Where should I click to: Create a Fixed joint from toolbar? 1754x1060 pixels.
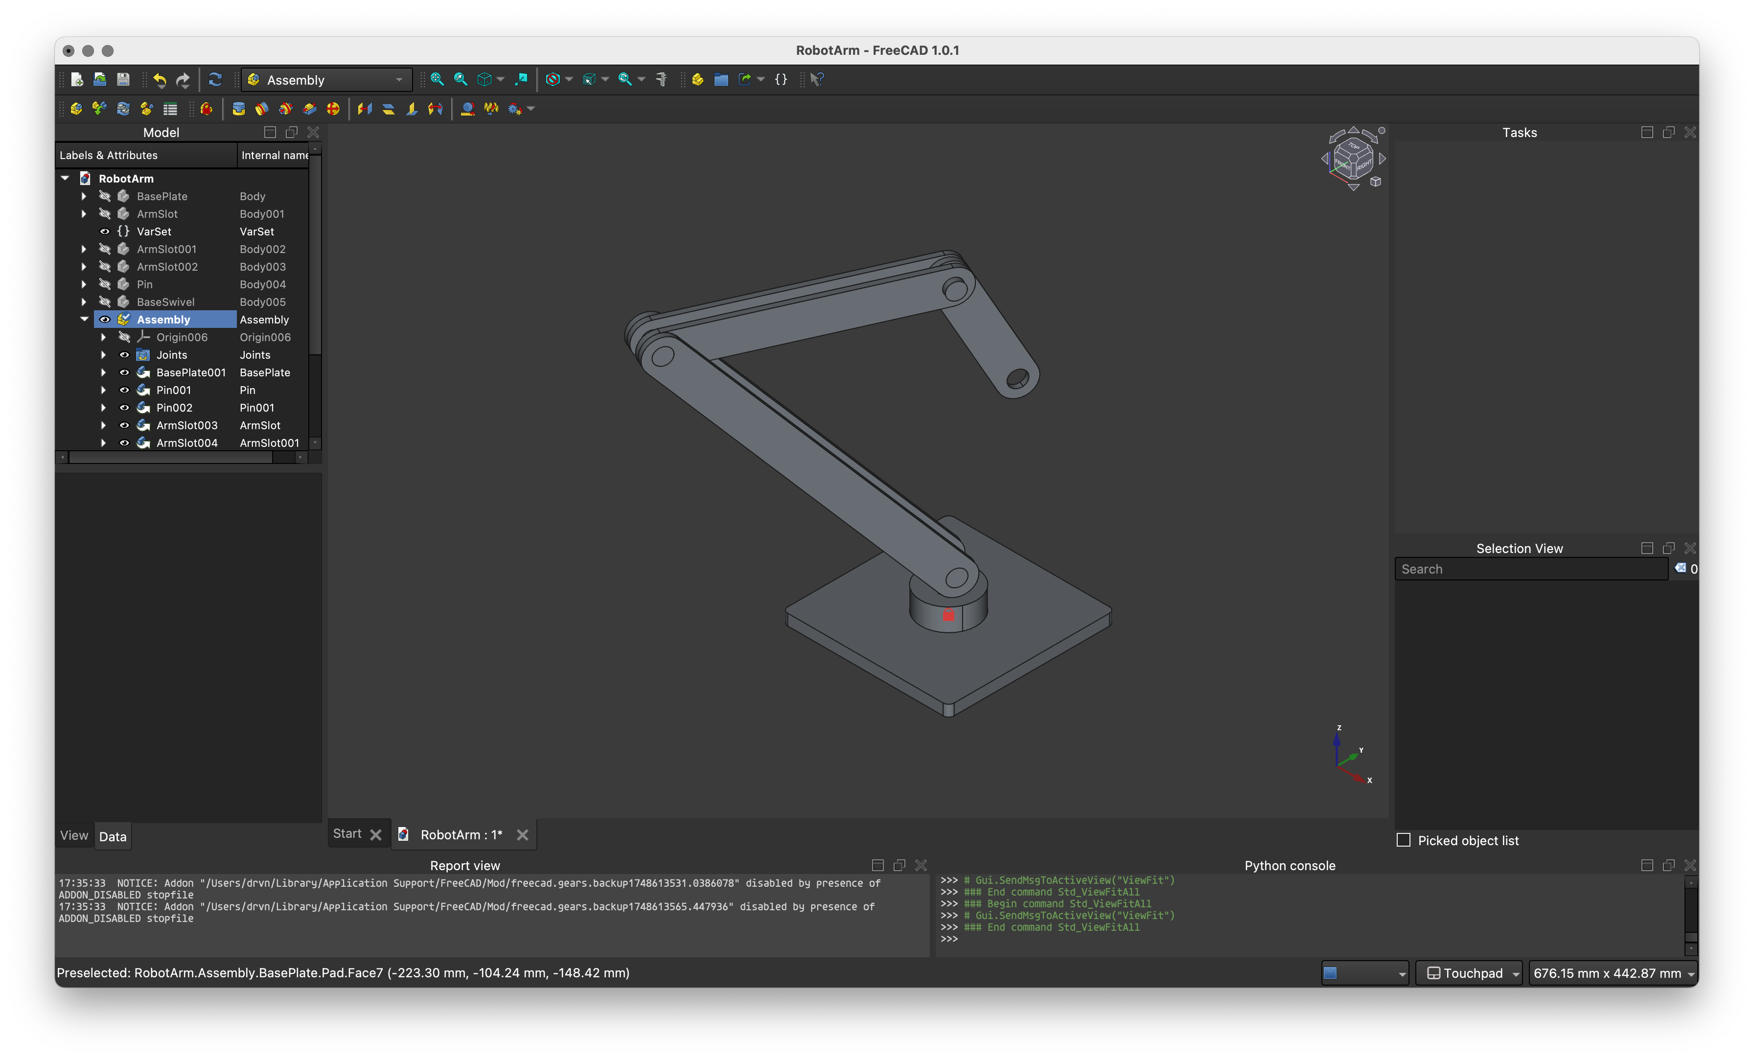(x=238, y=109)
